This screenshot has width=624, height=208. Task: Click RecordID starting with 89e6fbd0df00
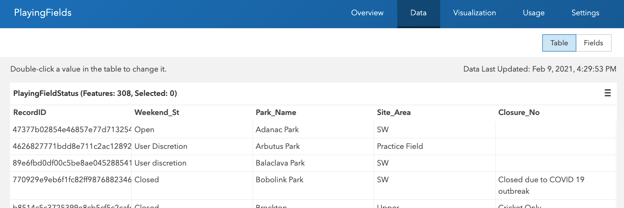click(x=71, y=163)
